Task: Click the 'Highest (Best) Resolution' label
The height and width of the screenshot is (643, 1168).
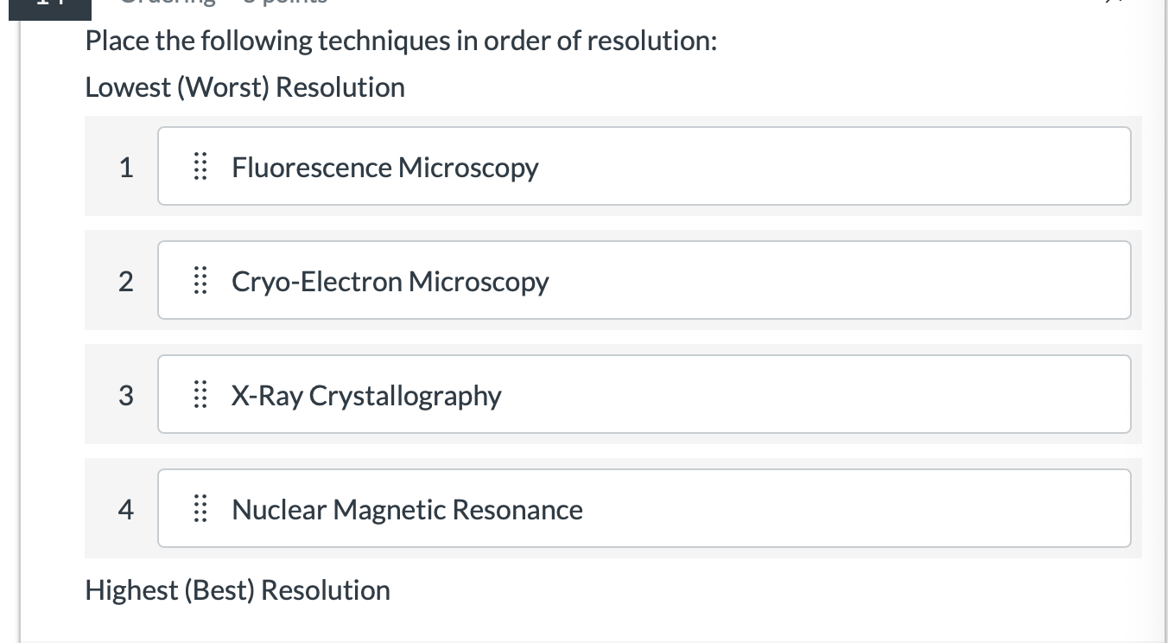Action: click(238, 589)
